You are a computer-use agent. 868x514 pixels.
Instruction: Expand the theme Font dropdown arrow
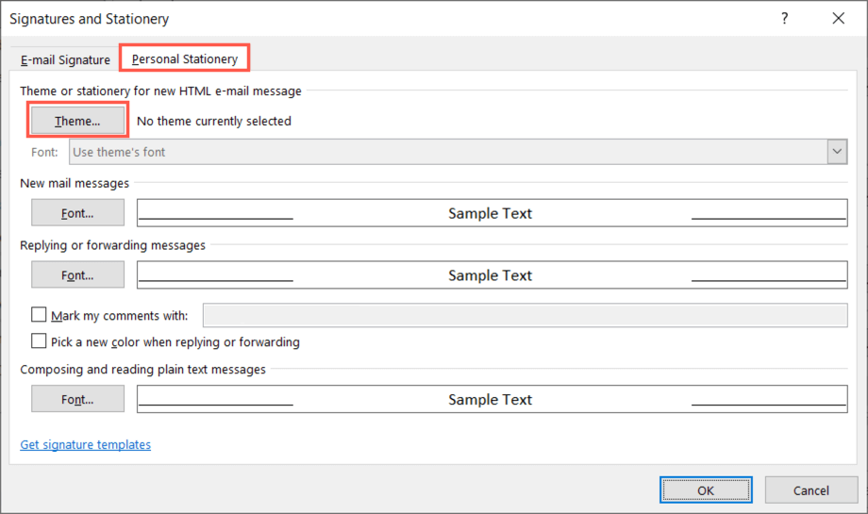pyautogui.click(x=837, y=152)
